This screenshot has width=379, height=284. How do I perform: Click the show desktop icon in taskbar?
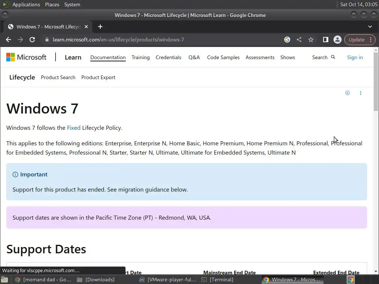[x=4, y=280]
